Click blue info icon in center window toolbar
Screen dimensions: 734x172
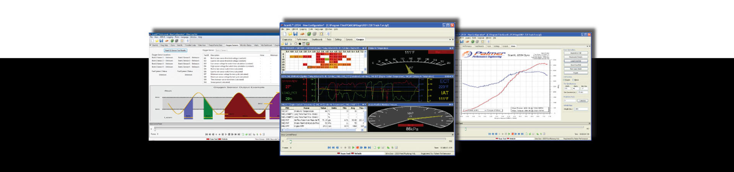point(328,34)
